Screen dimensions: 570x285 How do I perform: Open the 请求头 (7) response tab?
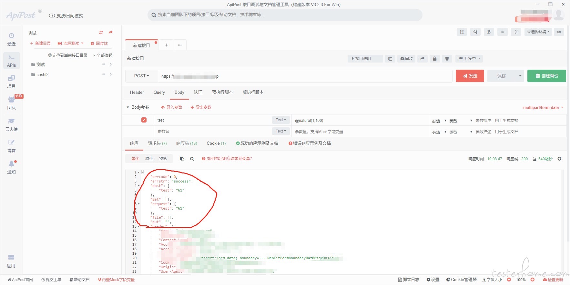click(158, 143)
